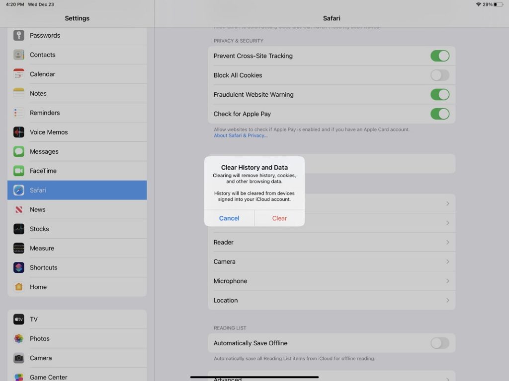Tap the Stocks icon
The height and width of the screenshot is (381, 509).
click(x=19, y=229)
